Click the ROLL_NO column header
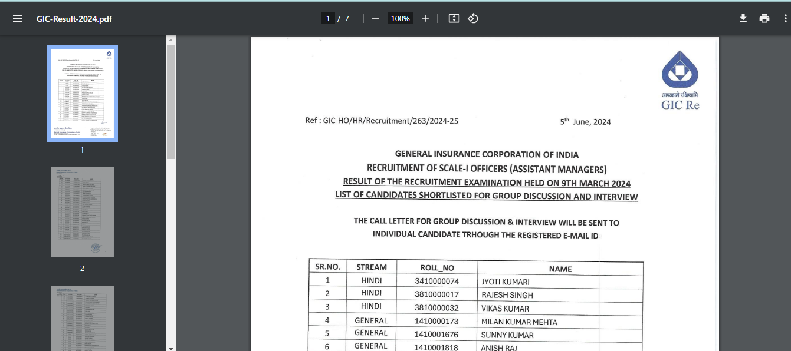The width and height of the screenshot is (791, 351). point(437,268)
